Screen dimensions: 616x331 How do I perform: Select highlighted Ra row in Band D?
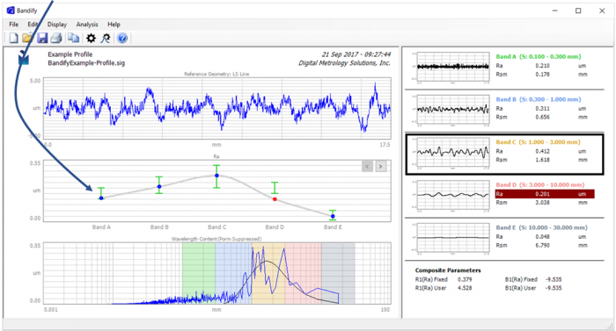[545, 194]
